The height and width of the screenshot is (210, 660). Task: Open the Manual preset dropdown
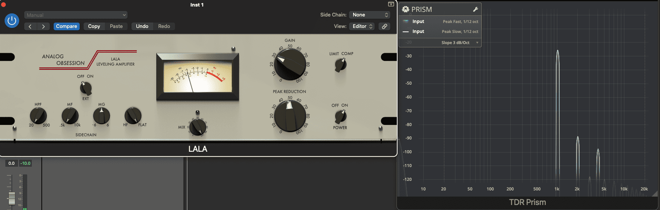click(76, 15)
